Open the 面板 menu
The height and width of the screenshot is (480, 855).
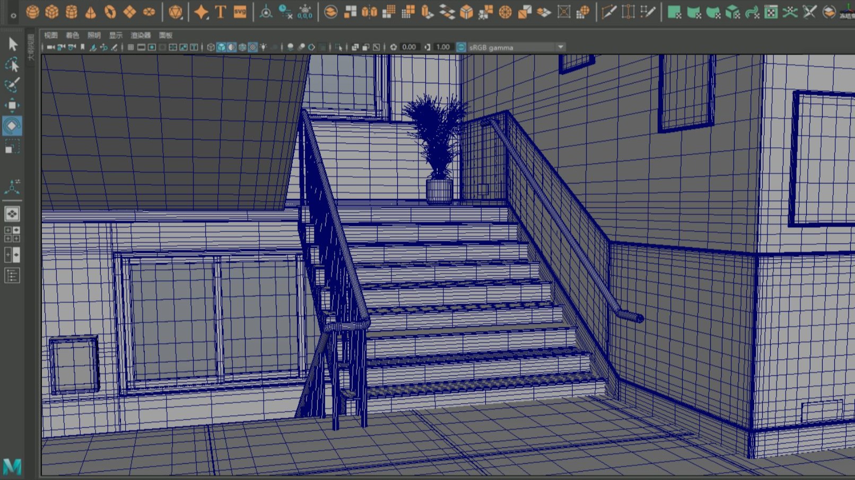point(166,35)
